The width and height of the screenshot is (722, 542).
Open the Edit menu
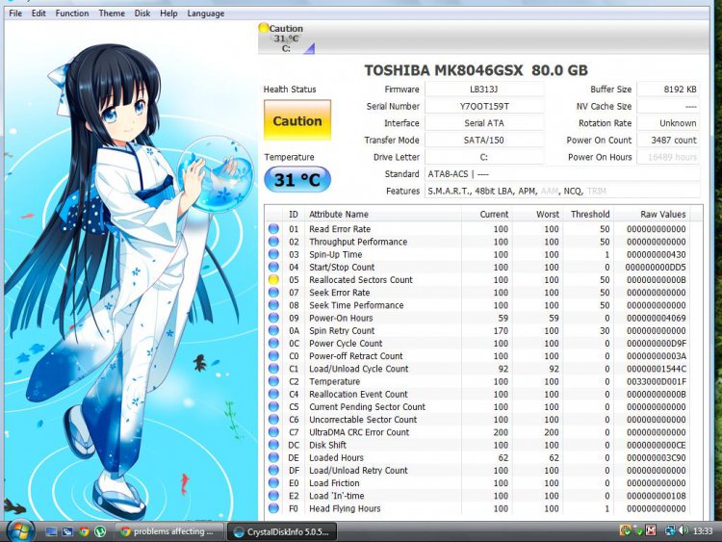pos(39,13)
